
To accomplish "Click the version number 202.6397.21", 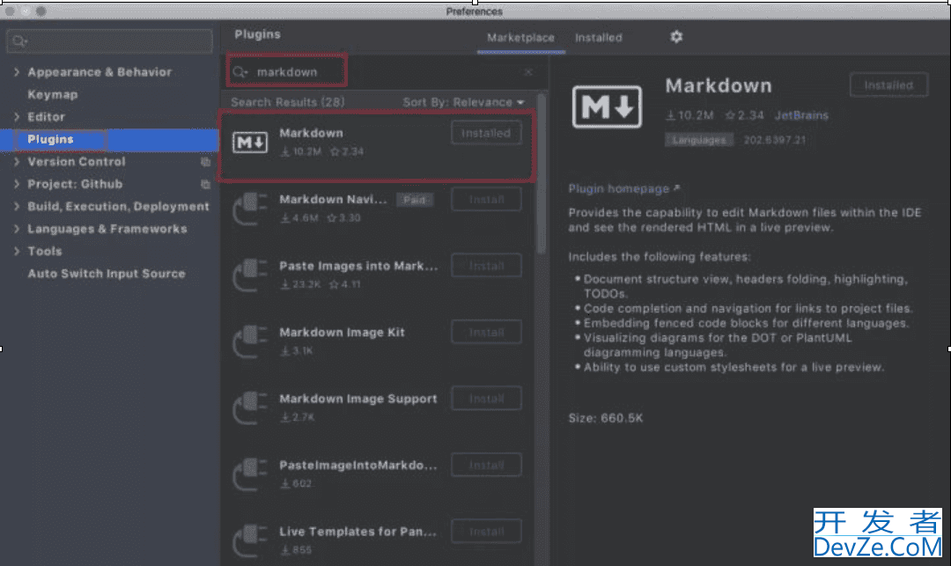I will (775, 140).
